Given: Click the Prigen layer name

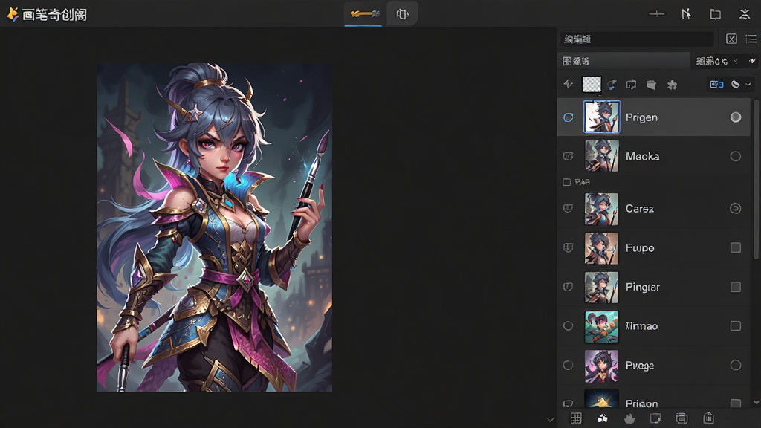Looking at the screenshot, I should coord(641,117).
